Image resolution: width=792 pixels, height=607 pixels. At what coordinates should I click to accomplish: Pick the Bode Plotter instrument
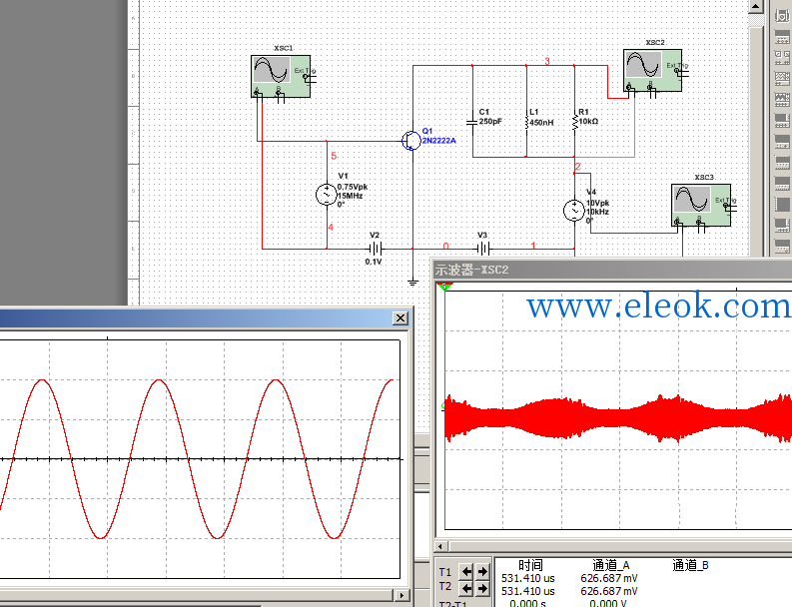pos(782,120)
